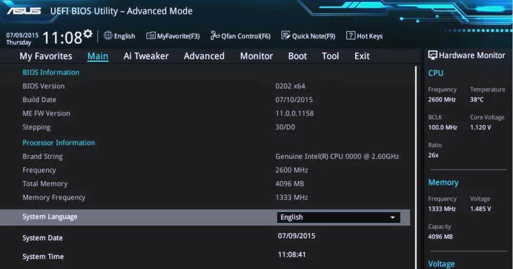Open Qfan Control(F6) fan icon

215,36
